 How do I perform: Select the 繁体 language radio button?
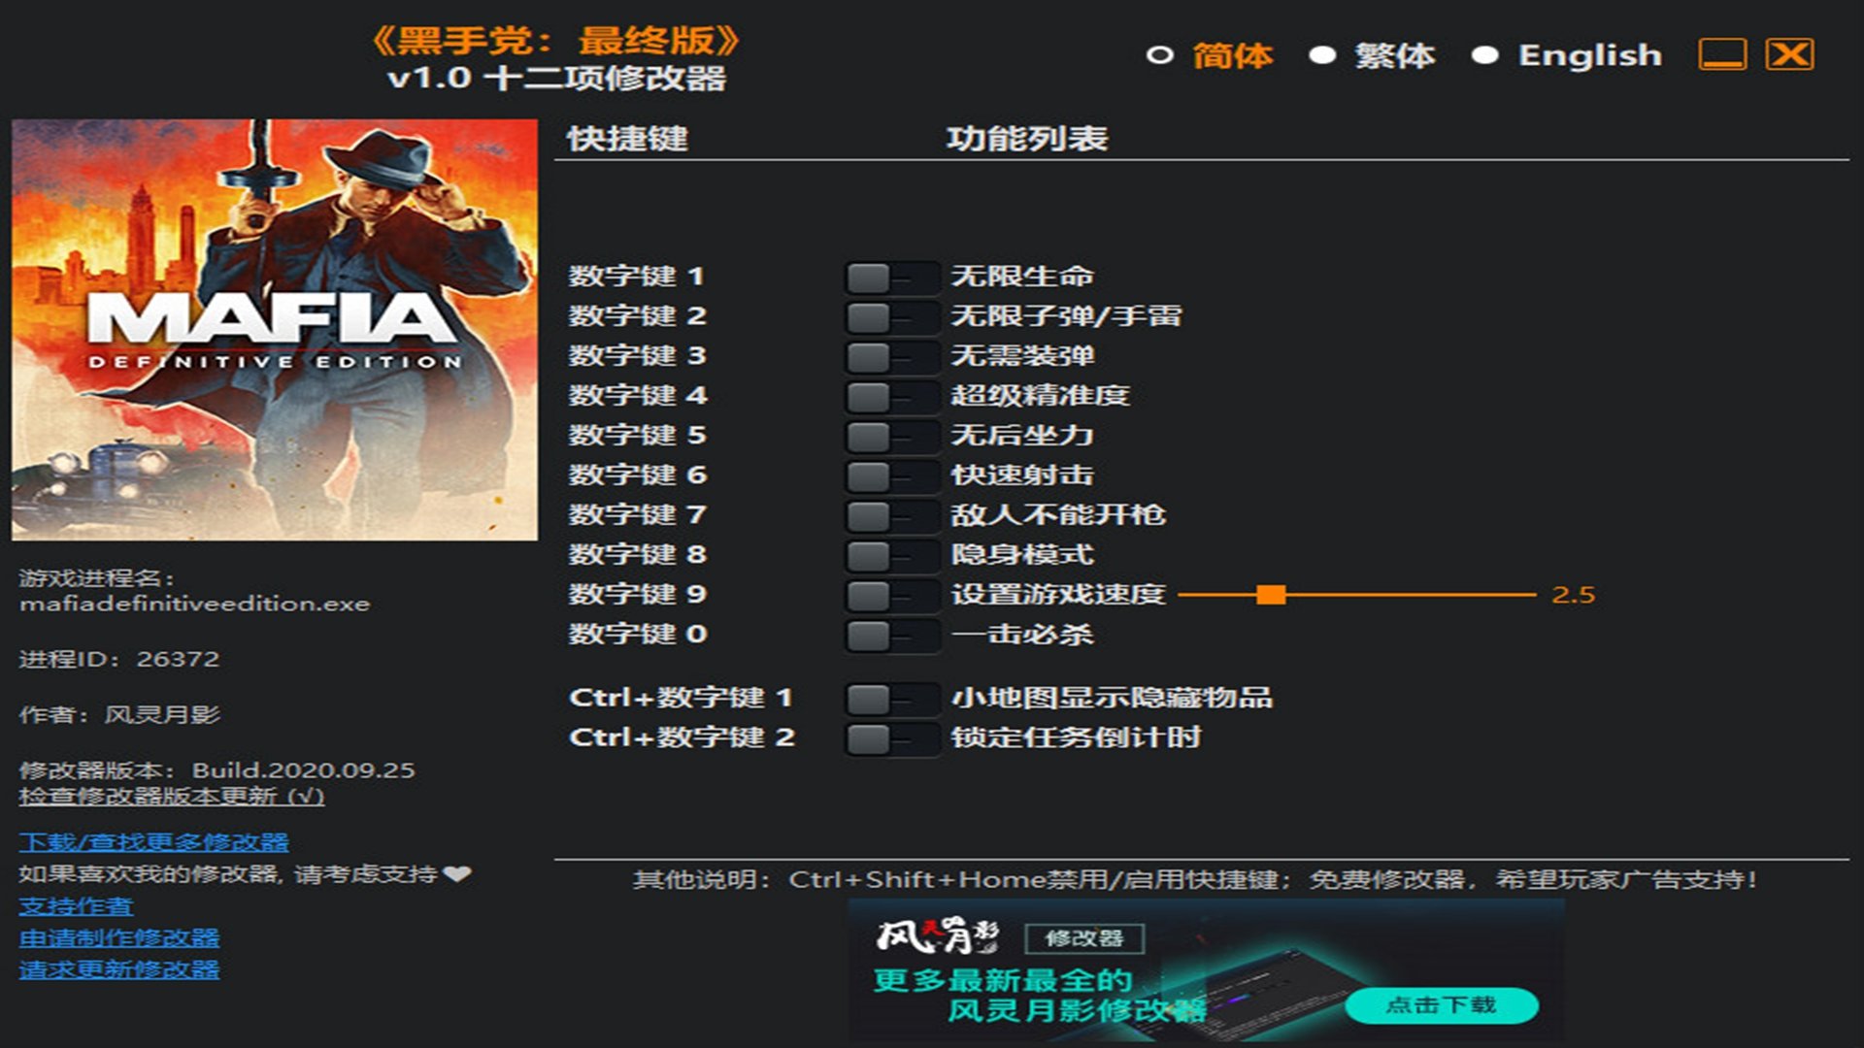pyautogui.click(x=1322, y=55)
